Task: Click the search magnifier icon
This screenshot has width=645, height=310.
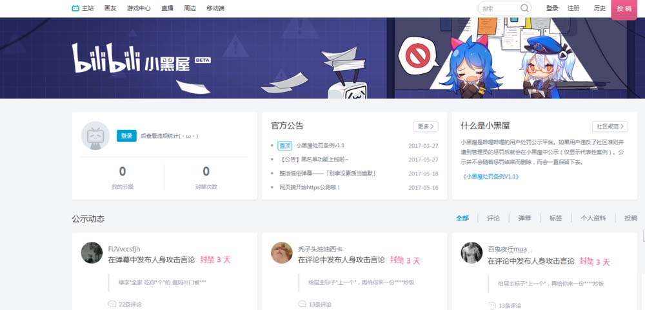Action: pos(524,8)
